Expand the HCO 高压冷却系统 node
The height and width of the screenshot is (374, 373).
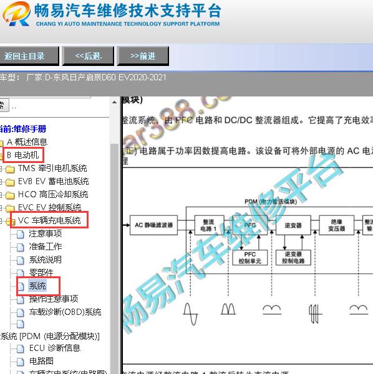point(1,195)
